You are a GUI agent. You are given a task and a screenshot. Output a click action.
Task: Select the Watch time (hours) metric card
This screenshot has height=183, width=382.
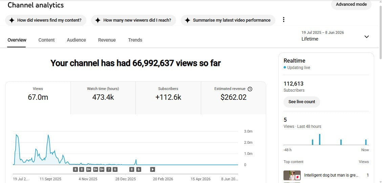coord(103,98)
